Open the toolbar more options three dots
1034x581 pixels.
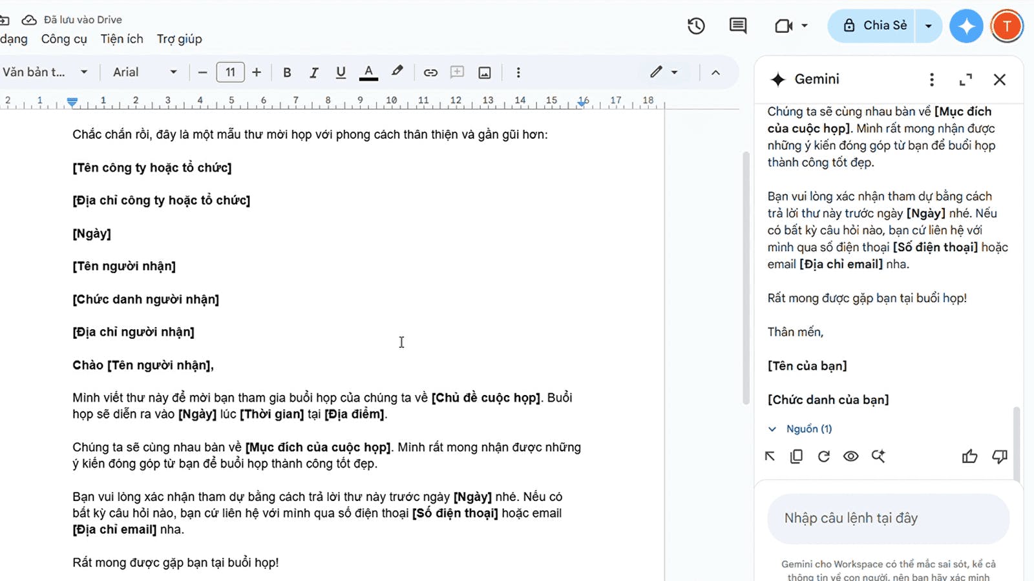click(x=518, y=72)
